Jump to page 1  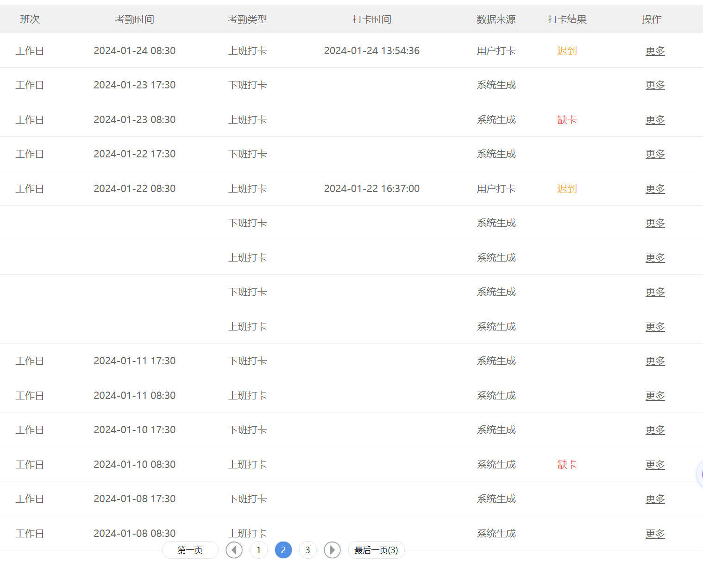pyautogui.click(x=258, y=550)
